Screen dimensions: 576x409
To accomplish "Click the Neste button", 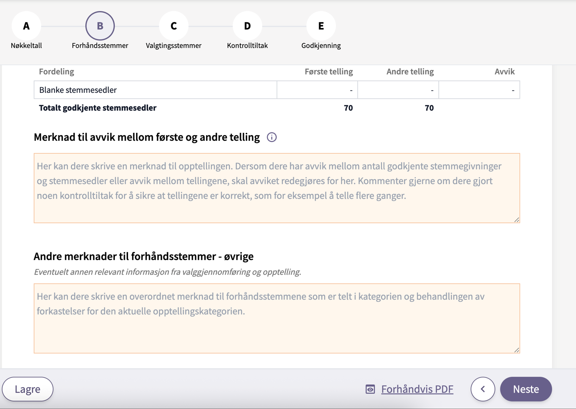I will (526, 389).
